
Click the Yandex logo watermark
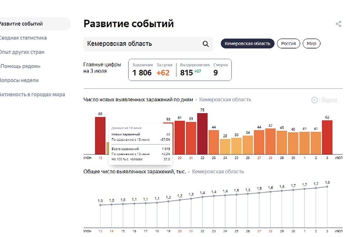(324, 100)
